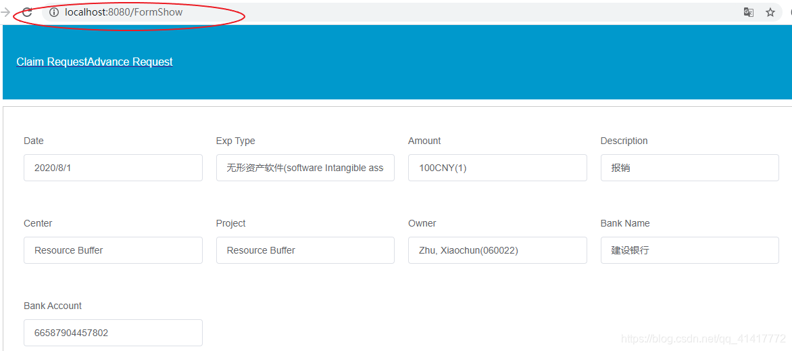Click the Center label

pos(38,224)
